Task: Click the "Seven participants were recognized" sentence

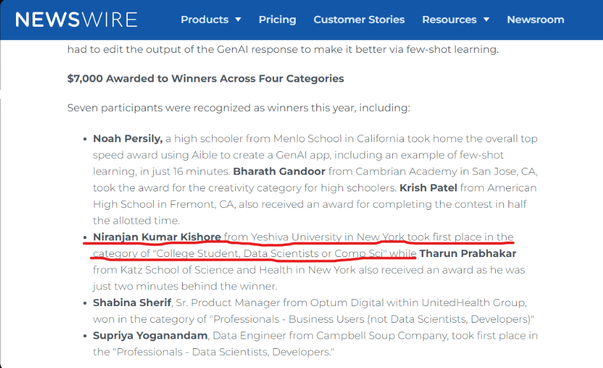Action: click(238, 108)
